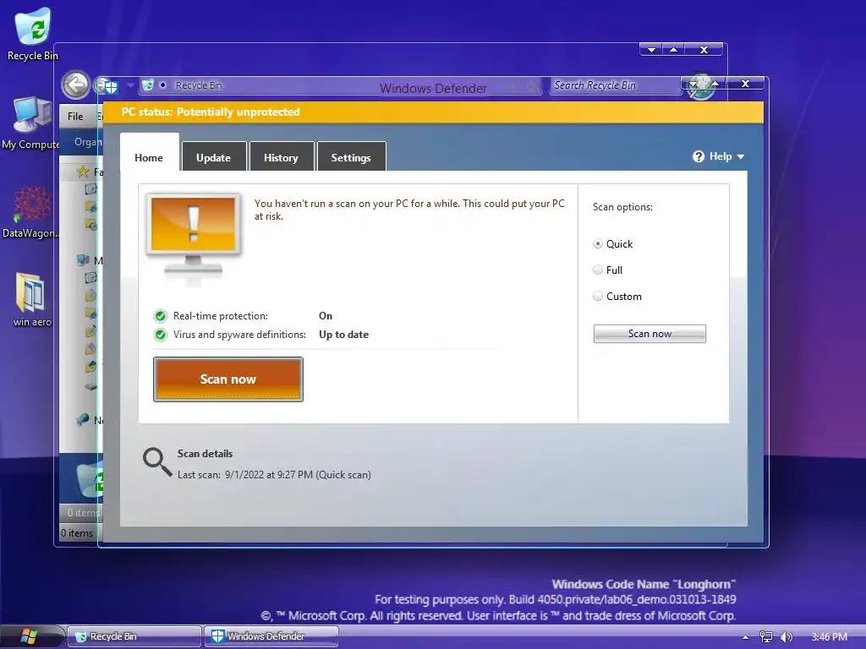Select the My Computer desktop icon
The image size is (866, 649).
pos(32,123)
